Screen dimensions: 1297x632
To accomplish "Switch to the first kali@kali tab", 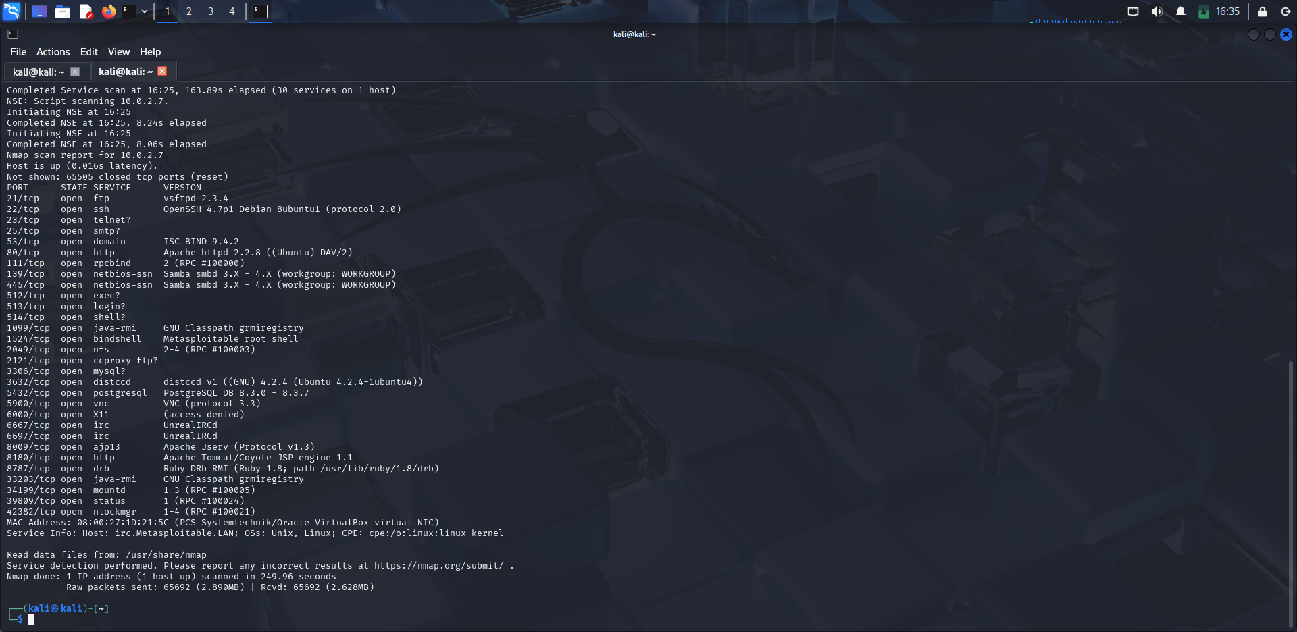I will (39, 72).
